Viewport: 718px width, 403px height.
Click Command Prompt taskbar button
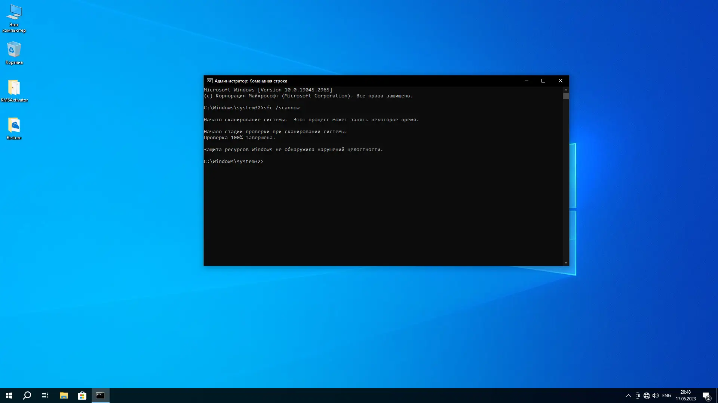tap(100, 396)
